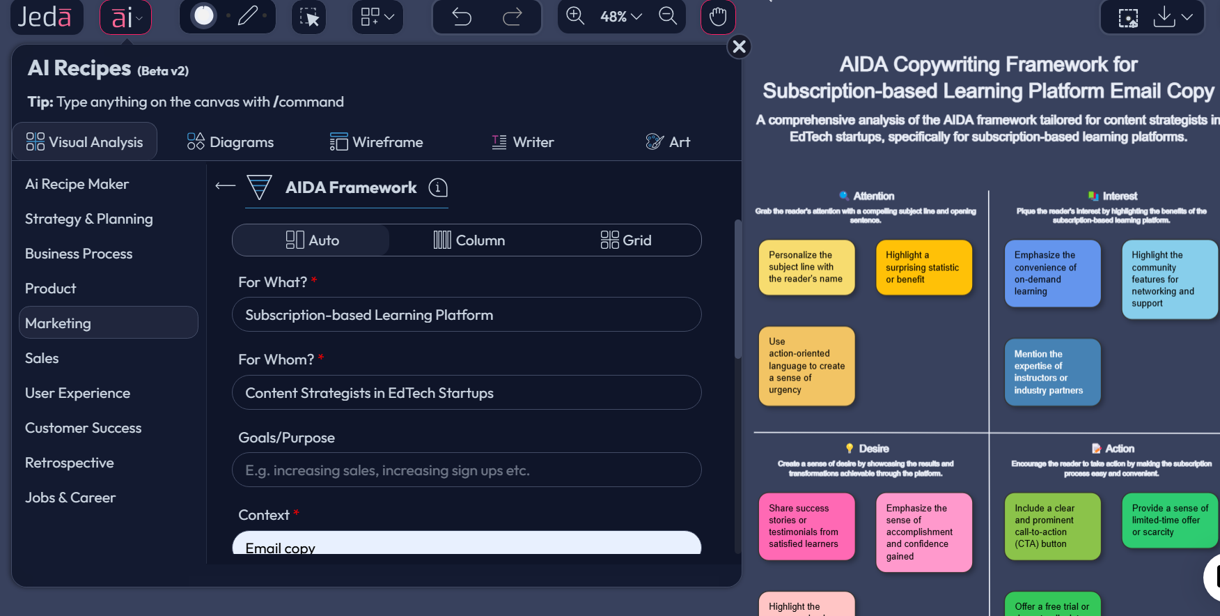Switch to the Wireframe tab
The width and height of the screenshot is (1220, 616).
pos(377,142)
